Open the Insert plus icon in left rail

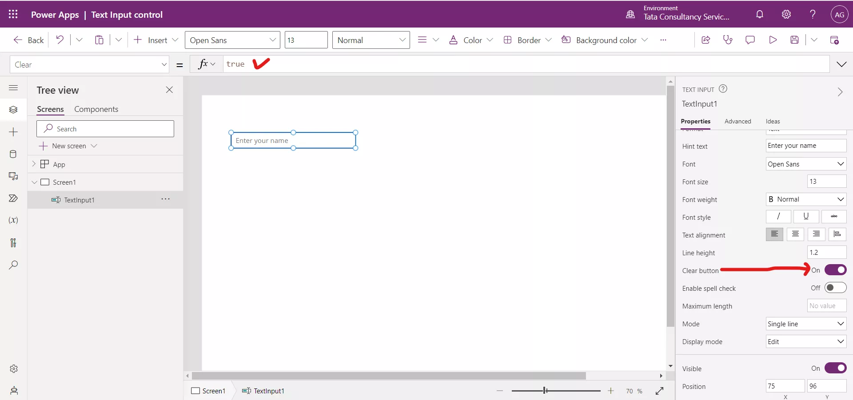[13, 132]
